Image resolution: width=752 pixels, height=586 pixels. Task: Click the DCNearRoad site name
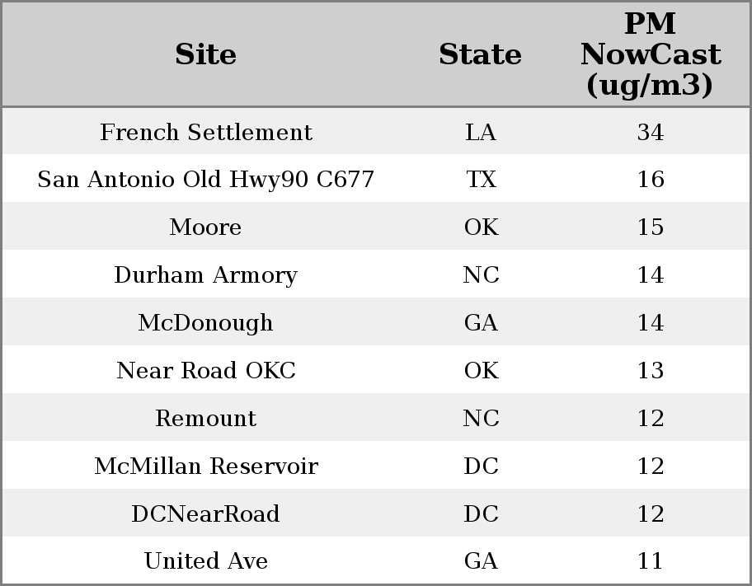[205, 514]
